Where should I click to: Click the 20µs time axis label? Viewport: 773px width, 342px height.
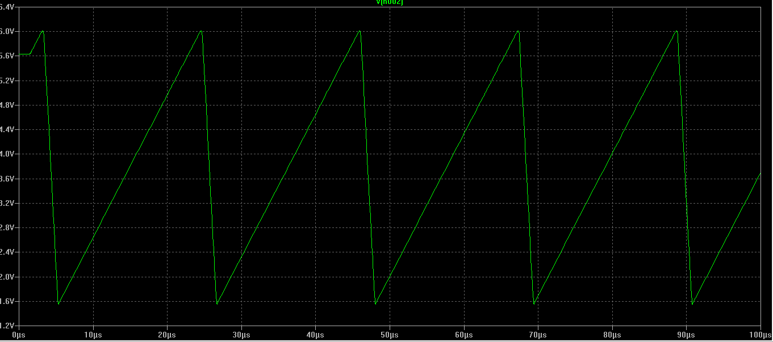[167, 336]
